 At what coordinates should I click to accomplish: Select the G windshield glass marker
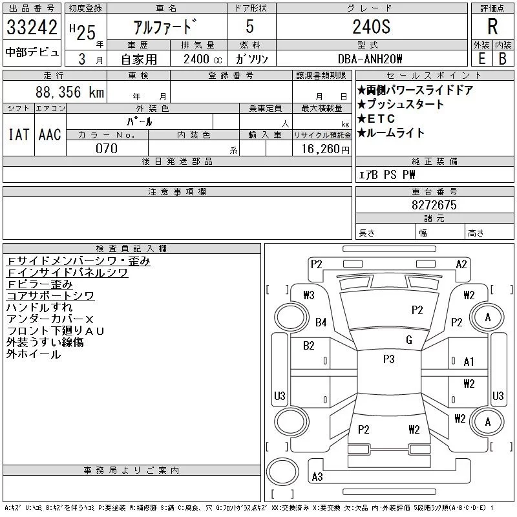click(409, 340)
